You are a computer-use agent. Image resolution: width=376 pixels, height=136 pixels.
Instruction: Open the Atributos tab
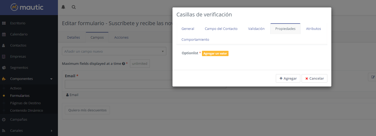[x=314, y=29]
